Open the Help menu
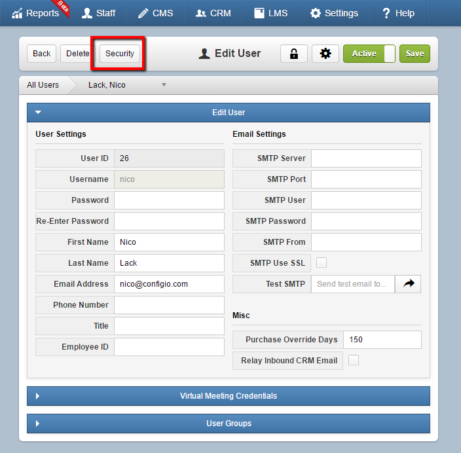This screenshot has height=453, width=461. click(398, 13)
